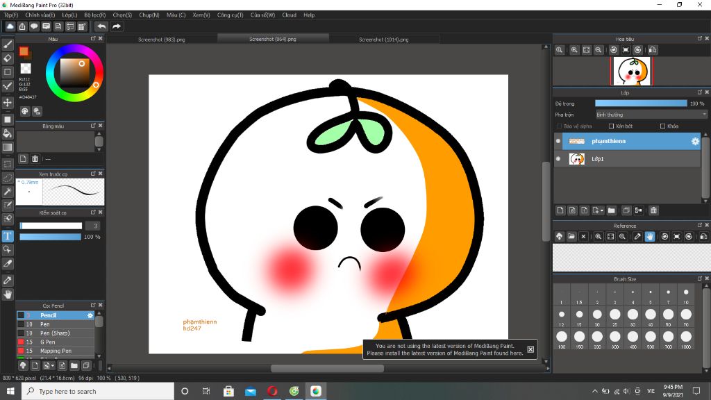Create a new layer folder
Viewport: 711px width, 400px height.
point(611,210)
